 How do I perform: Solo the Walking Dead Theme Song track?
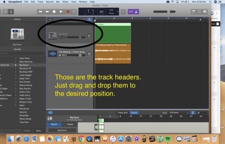click(x=63, y=55)
